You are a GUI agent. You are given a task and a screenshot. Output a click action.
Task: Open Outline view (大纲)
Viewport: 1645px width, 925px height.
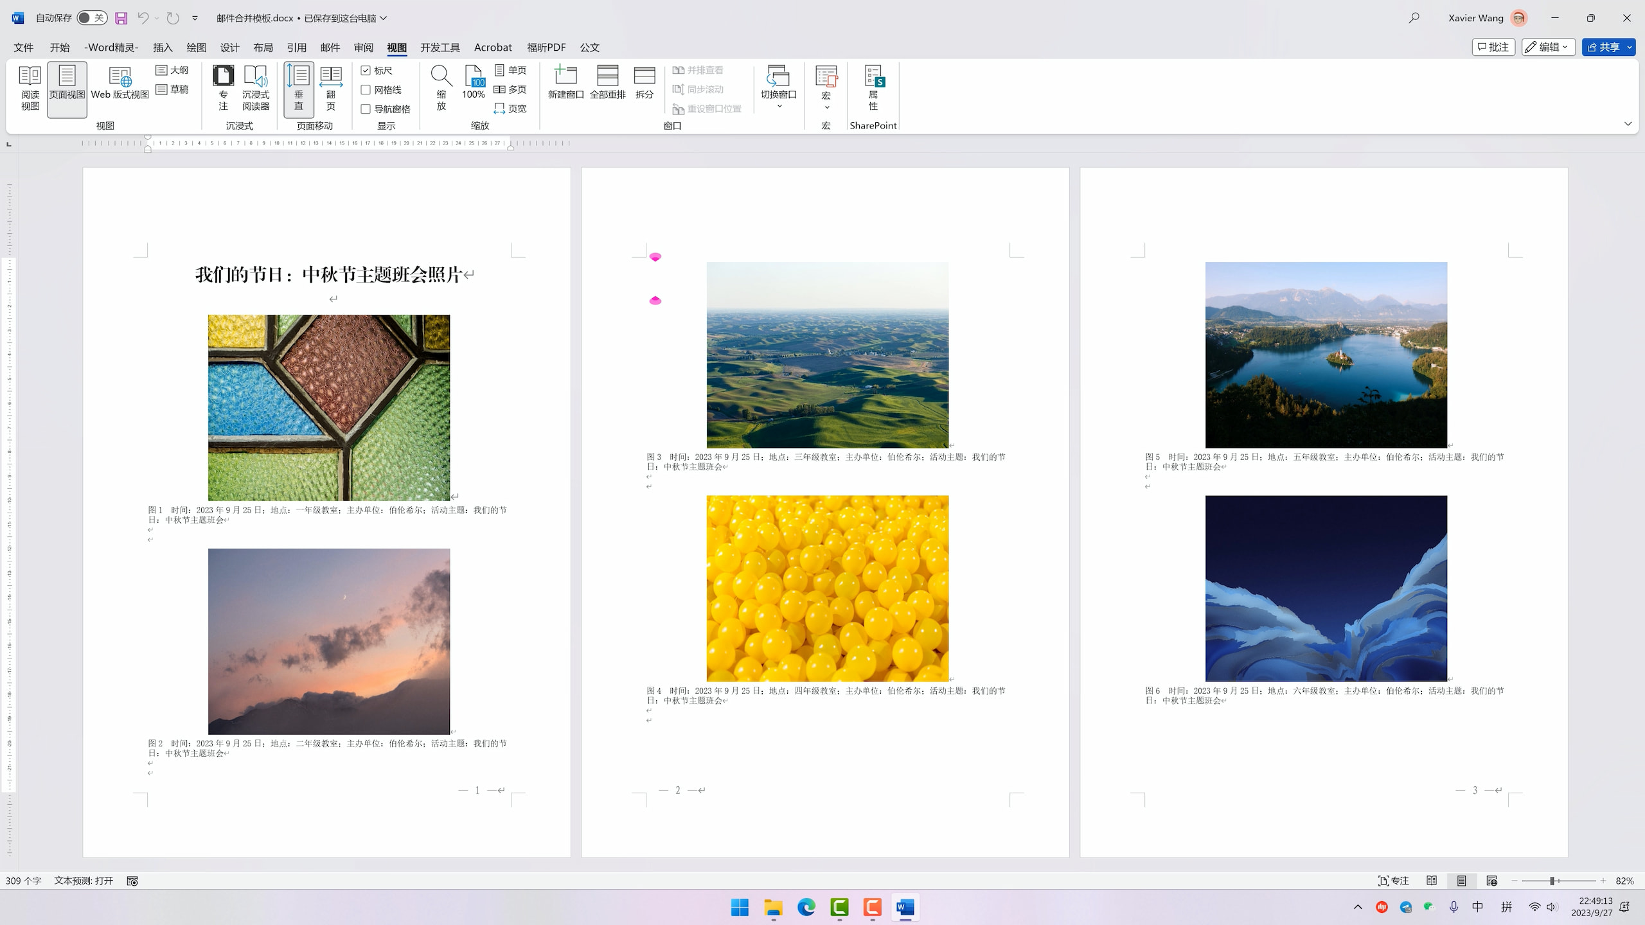172,70
